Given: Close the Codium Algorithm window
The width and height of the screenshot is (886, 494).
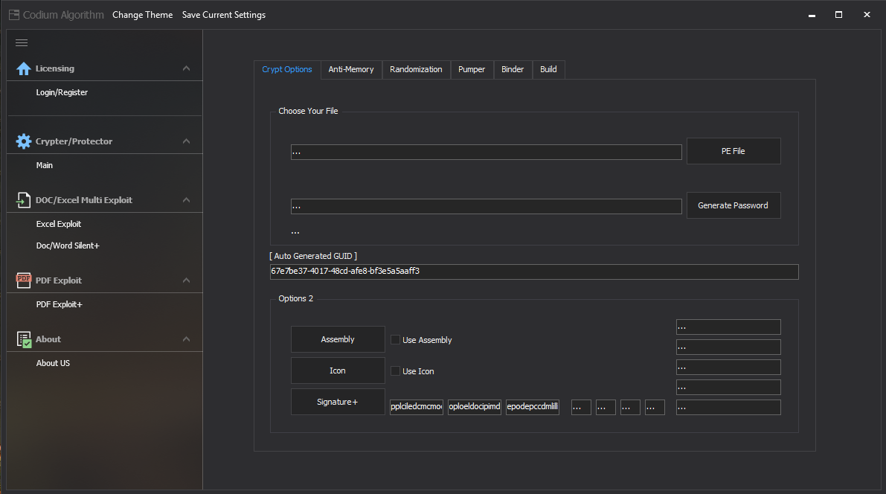Looking at the screenshot, I should 867,15.
